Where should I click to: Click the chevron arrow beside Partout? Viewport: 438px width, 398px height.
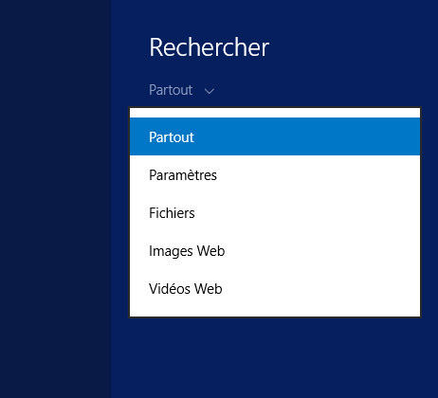tap(210, 92)
